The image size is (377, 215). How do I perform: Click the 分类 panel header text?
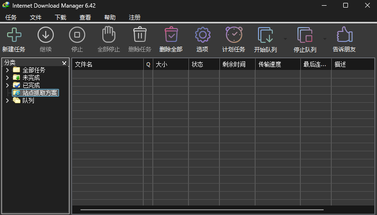pos(10,62)
